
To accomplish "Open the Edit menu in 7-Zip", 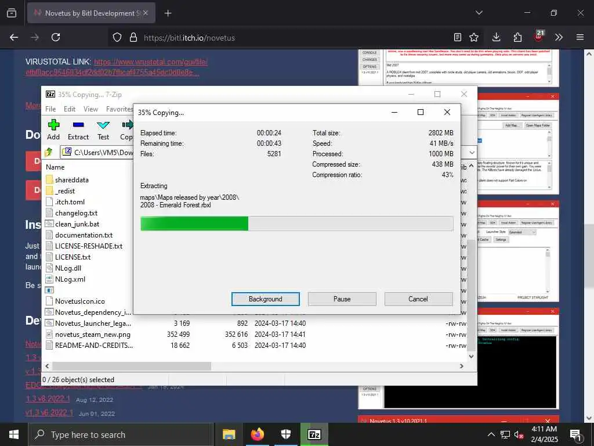I will coord(70,109).
